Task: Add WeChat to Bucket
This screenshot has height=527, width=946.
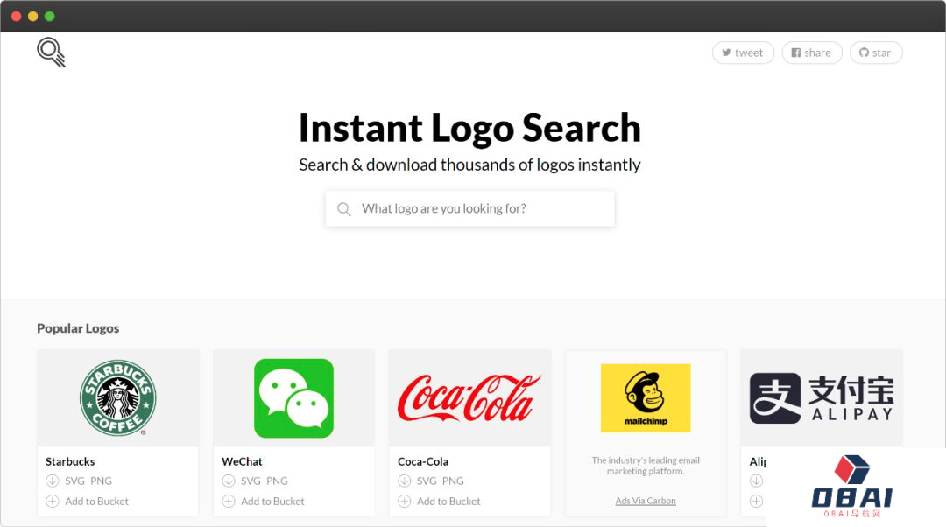Action: pyautogui.click(x=272, y=501)
